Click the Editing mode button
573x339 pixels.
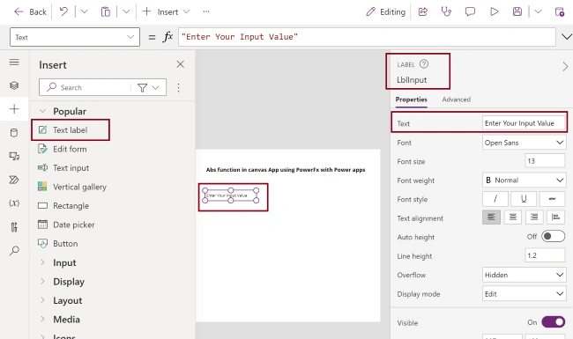pyautogui.click(x=385, y=12)
